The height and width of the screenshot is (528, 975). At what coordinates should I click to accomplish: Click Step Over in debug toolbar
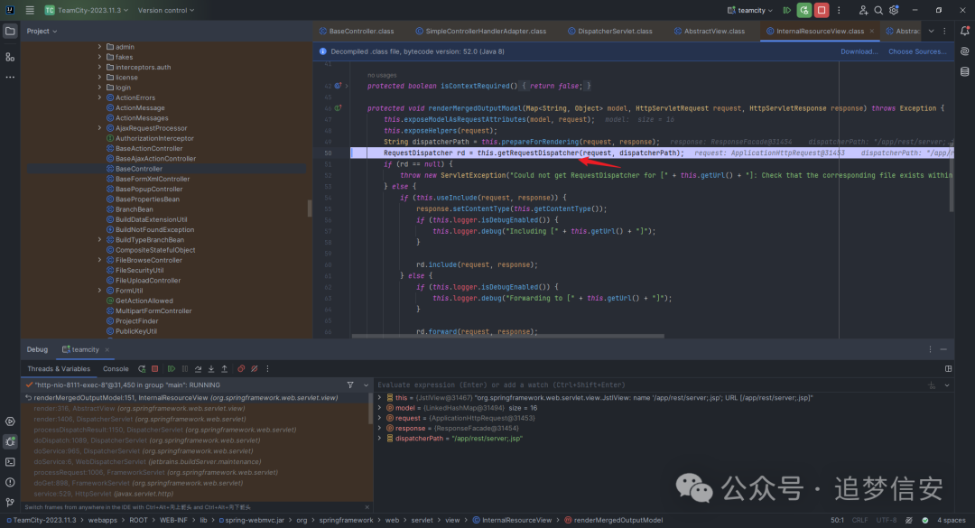198,369
